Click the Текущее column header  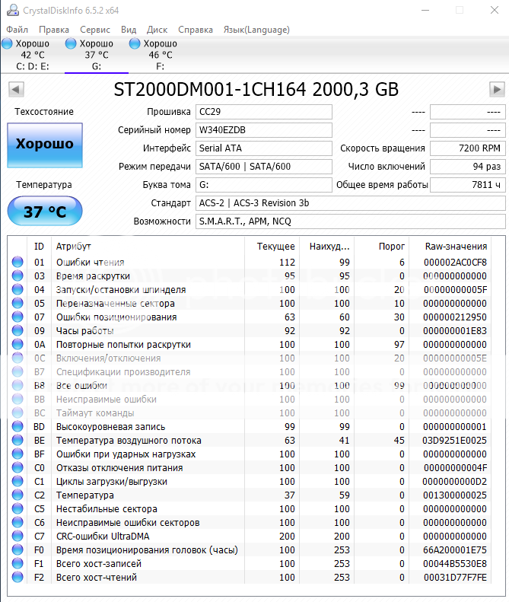[275, 247]
